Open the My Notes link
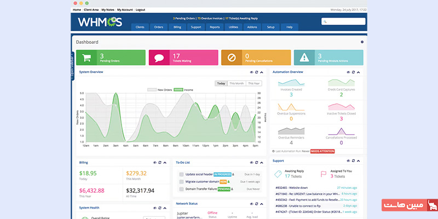This screenshot has height=219, width=438. (108, 10)
